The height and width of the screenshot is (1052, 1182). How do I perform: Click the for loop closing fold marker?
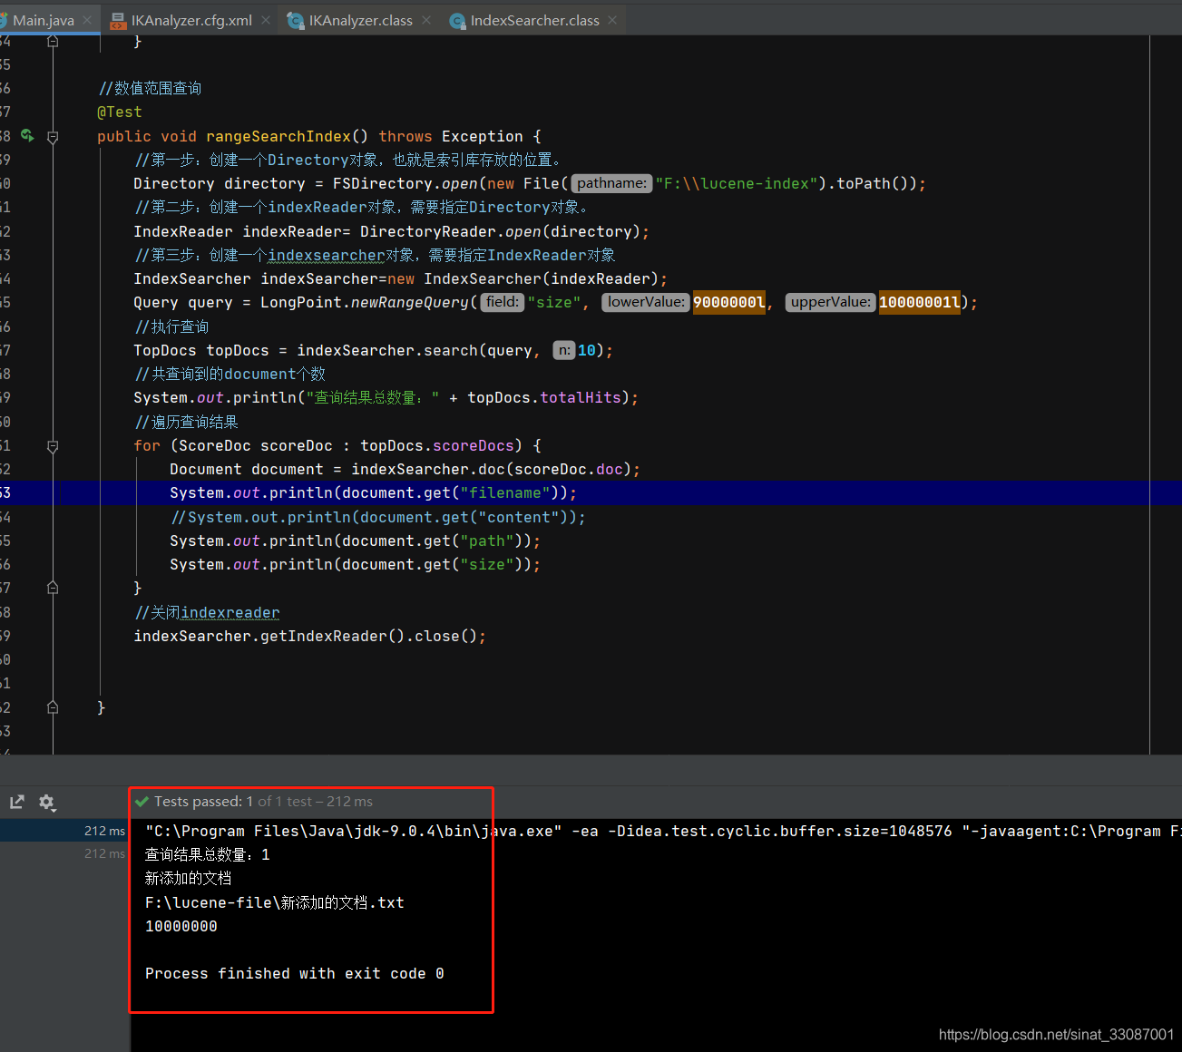tap(53, 588)
